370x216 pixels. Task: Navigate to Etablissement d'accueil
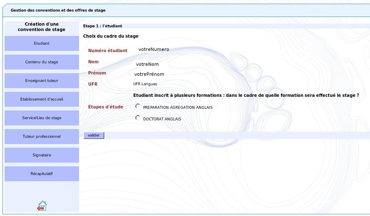(x=42, y=99)
